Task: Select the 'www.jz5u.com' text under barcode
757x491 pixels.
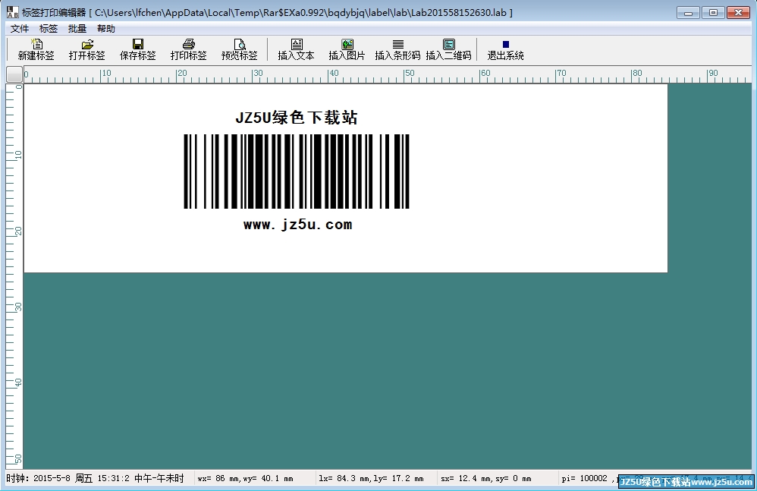Action: (x=298, y=225)
